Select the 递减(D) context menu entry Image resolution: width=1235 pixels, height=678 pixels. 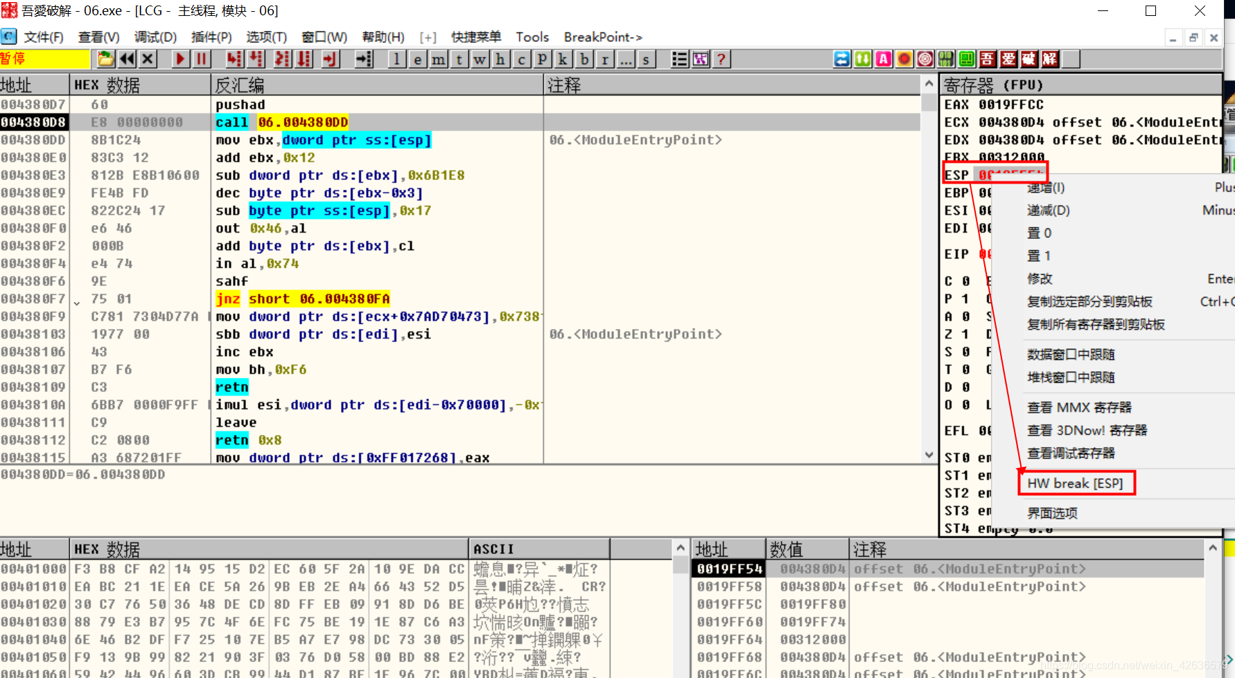tap(1048, 210)
